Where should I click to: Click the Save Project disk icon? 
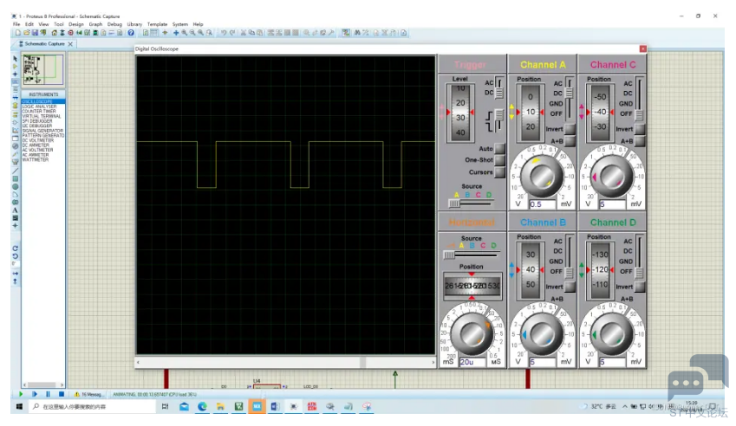click(35, 33)
